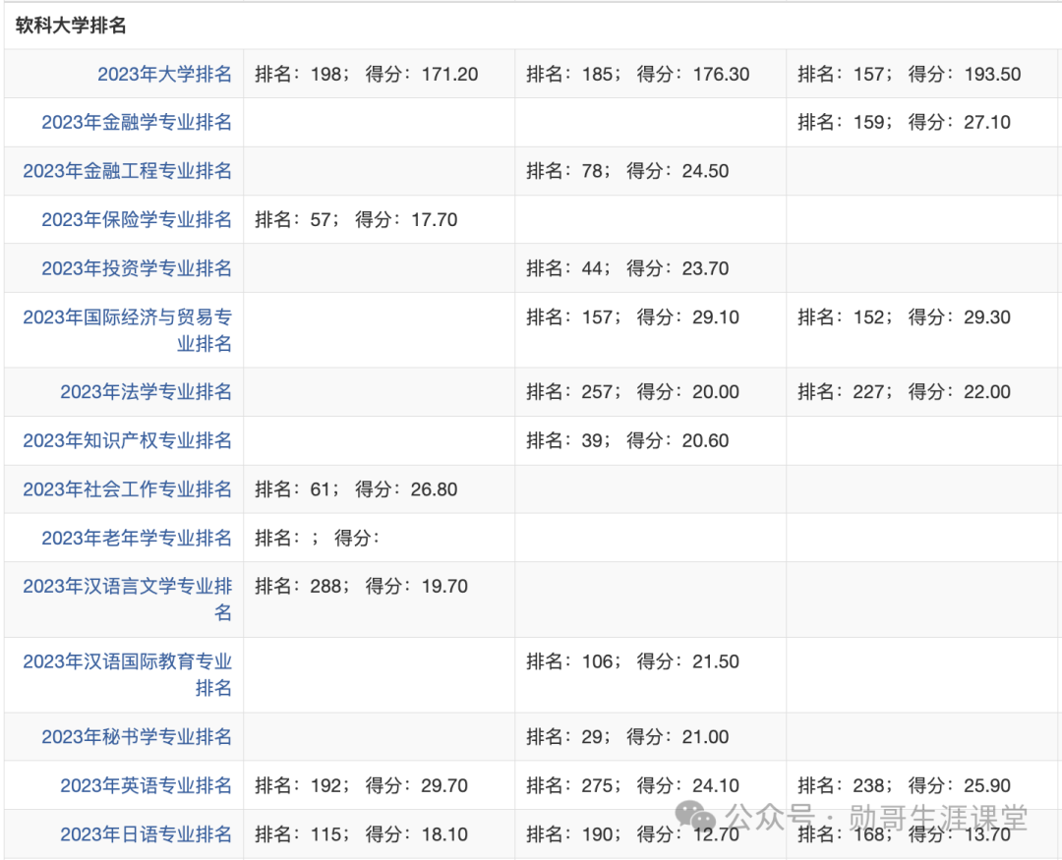The image size is (1062, 860).
Task: Open the 2023年金融学专业排名 link
Action: click(137, 123)
